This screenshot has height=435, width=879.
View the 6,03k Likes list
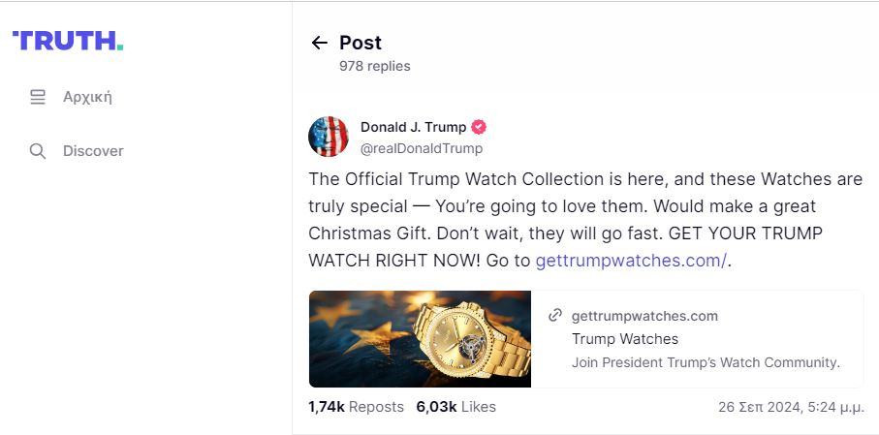click(x=455, y=407)
